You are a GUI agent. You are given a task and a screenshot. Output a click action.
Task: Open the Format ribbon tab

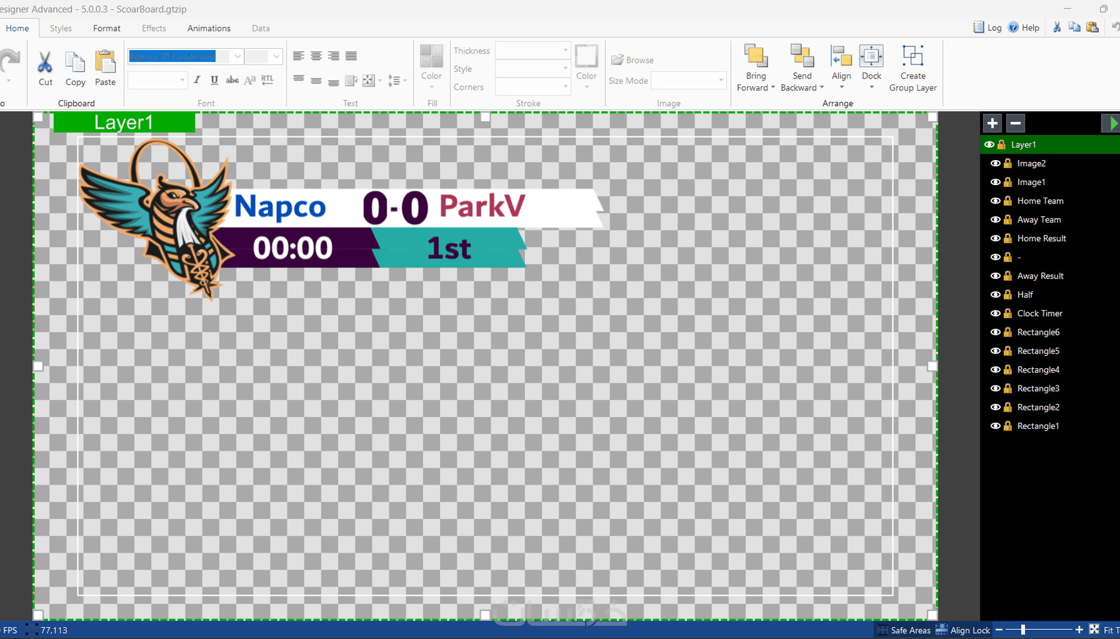point(107,28)
